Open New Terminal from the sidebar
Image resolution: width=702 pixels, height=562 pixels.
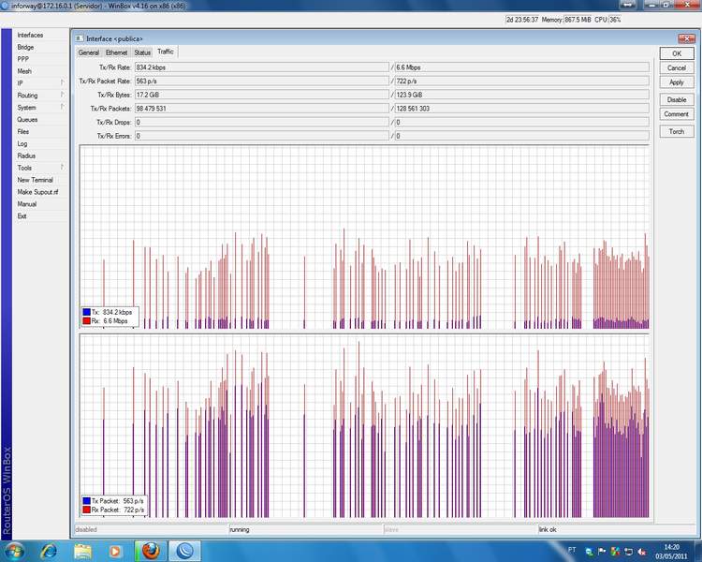point(35,180)
